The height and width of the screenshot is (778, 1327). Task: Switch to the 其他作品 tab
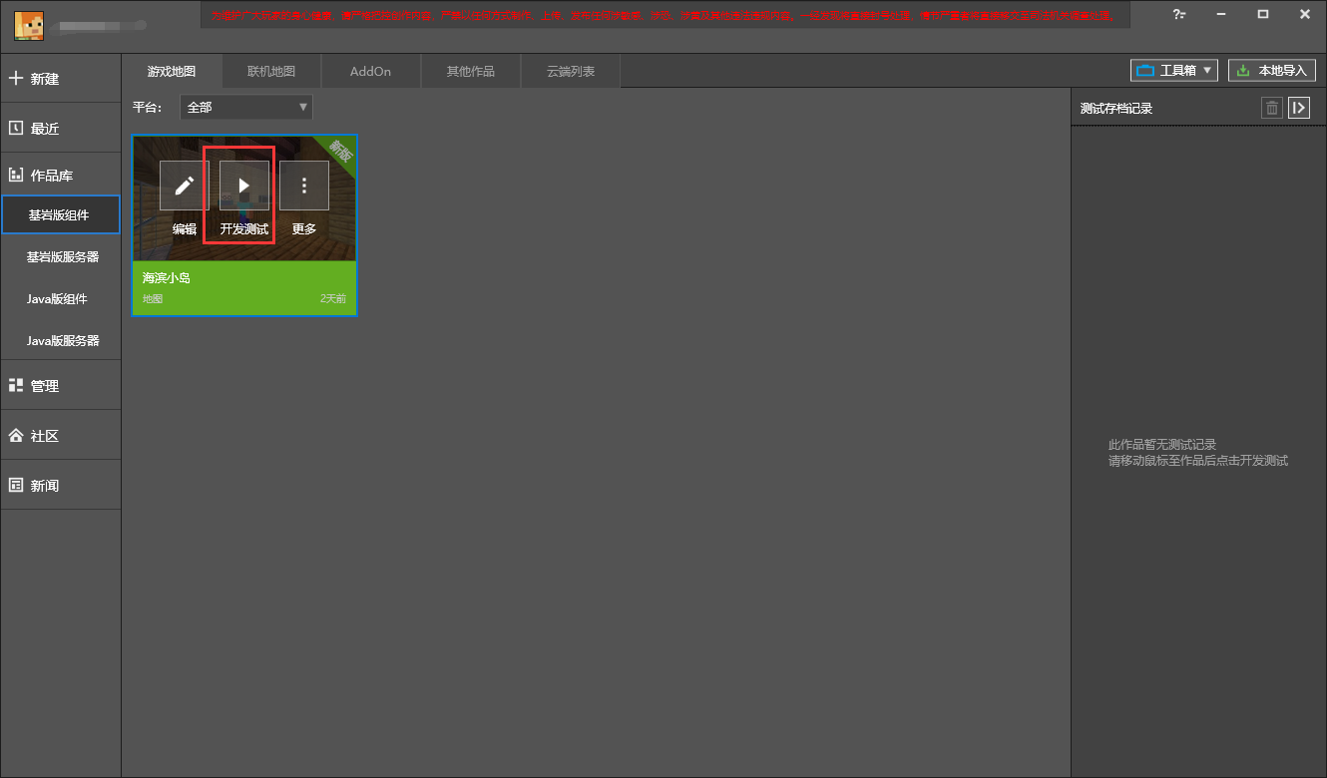(x=471, y=71)
